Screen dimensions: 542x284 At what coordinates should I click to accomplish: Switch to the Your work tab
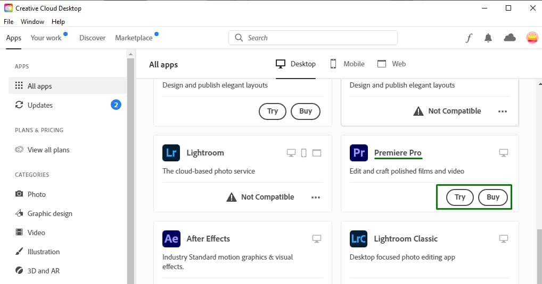click(x=46, y=38)
